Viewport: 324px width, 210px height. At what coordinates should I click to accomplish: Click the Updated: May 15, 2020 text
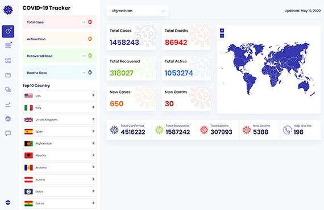tap(302, 11)
